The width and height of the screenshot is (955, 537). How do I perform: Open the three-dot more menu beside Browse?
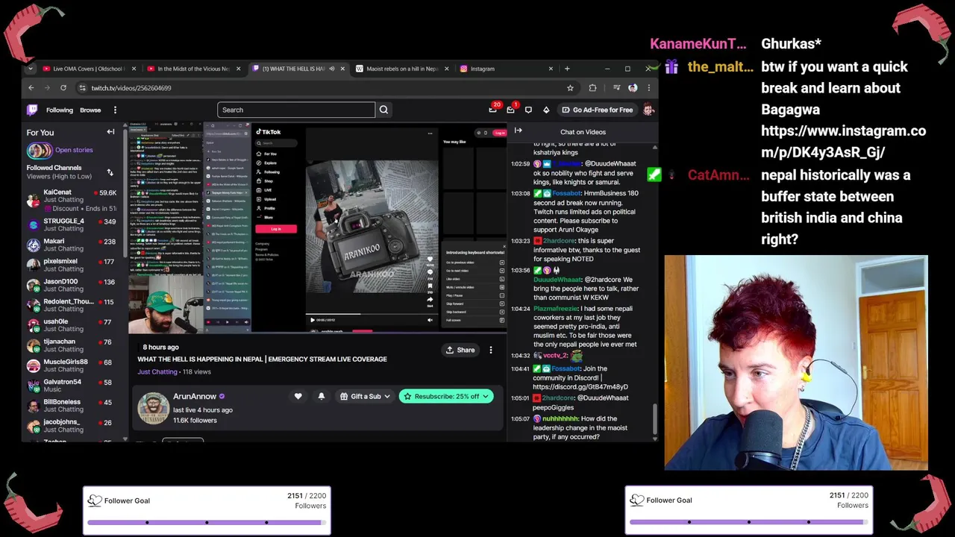[x=115, y=110]
